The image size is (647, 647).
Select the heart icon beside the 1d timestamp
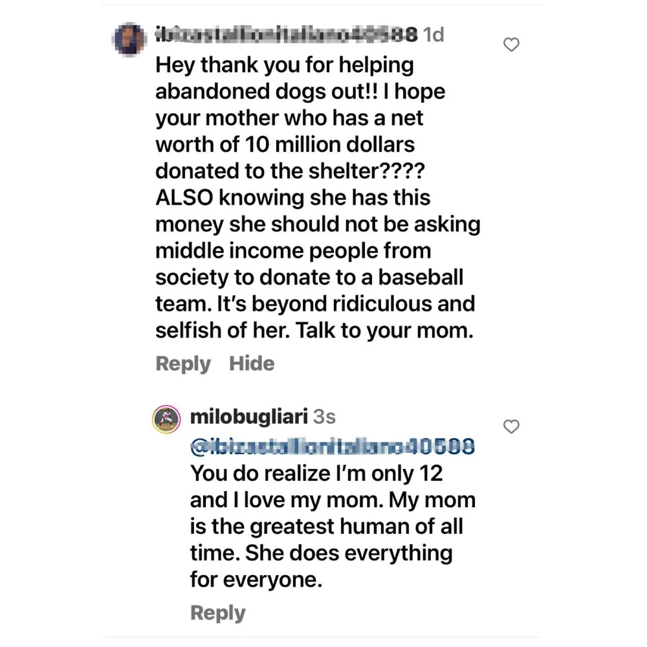click(511, 45)
